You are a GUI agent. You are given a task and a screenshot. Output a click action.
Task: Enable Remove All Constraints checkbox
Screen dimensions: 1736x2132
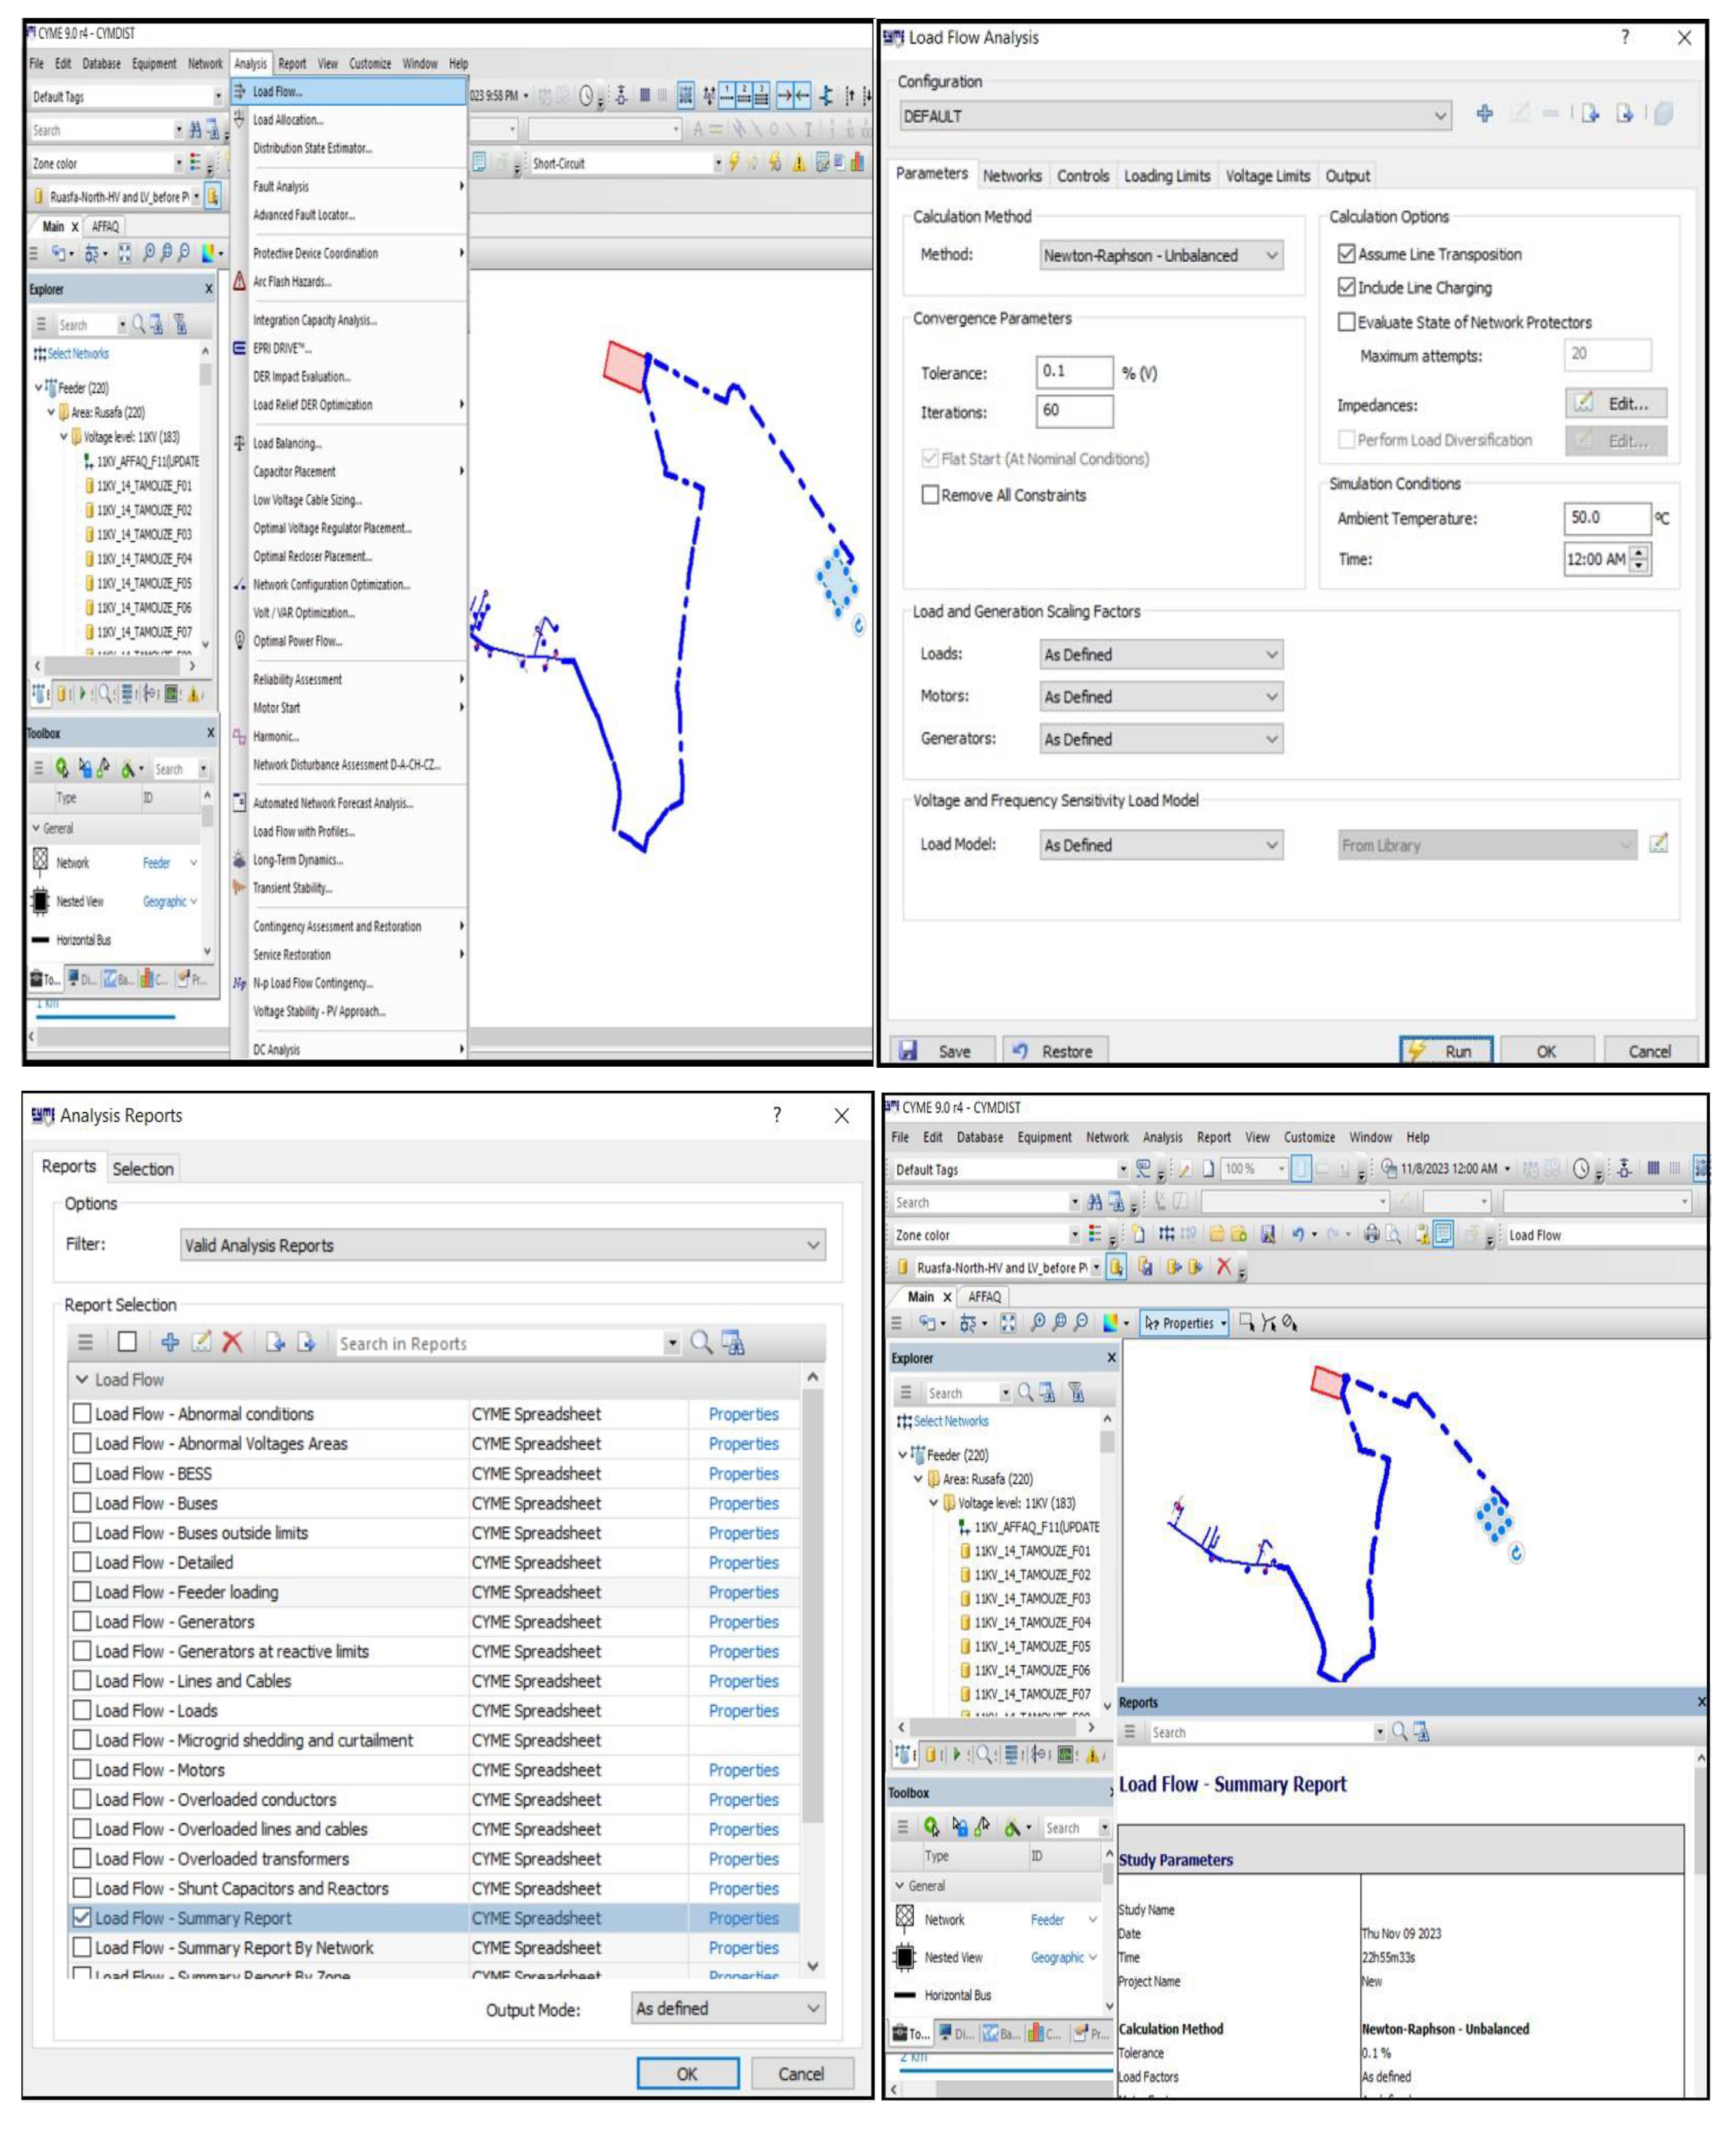pyautogui.click(x=930, y=495)
